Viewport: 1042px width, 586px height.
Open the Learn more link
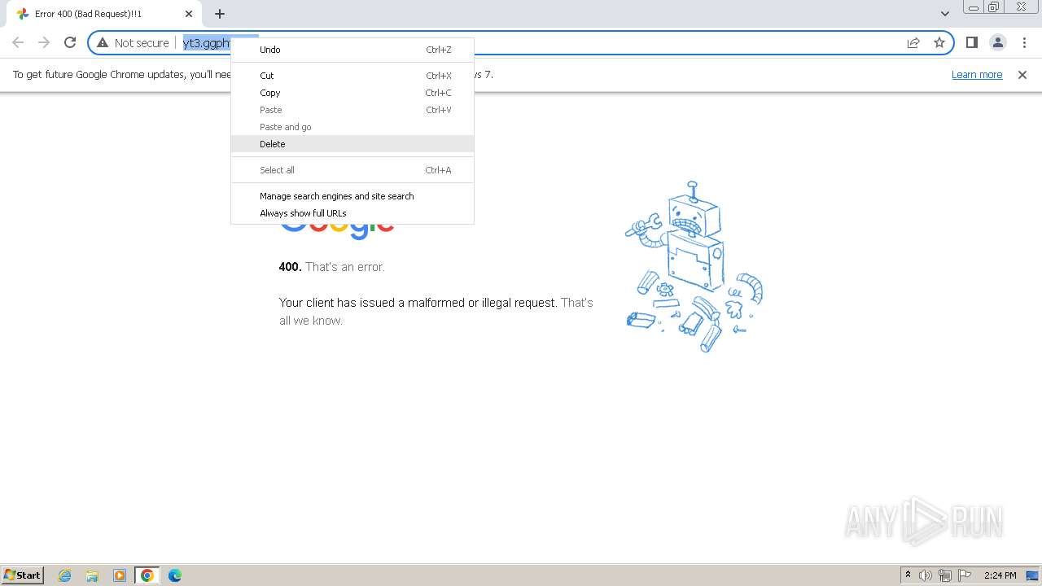pos(977,74)
